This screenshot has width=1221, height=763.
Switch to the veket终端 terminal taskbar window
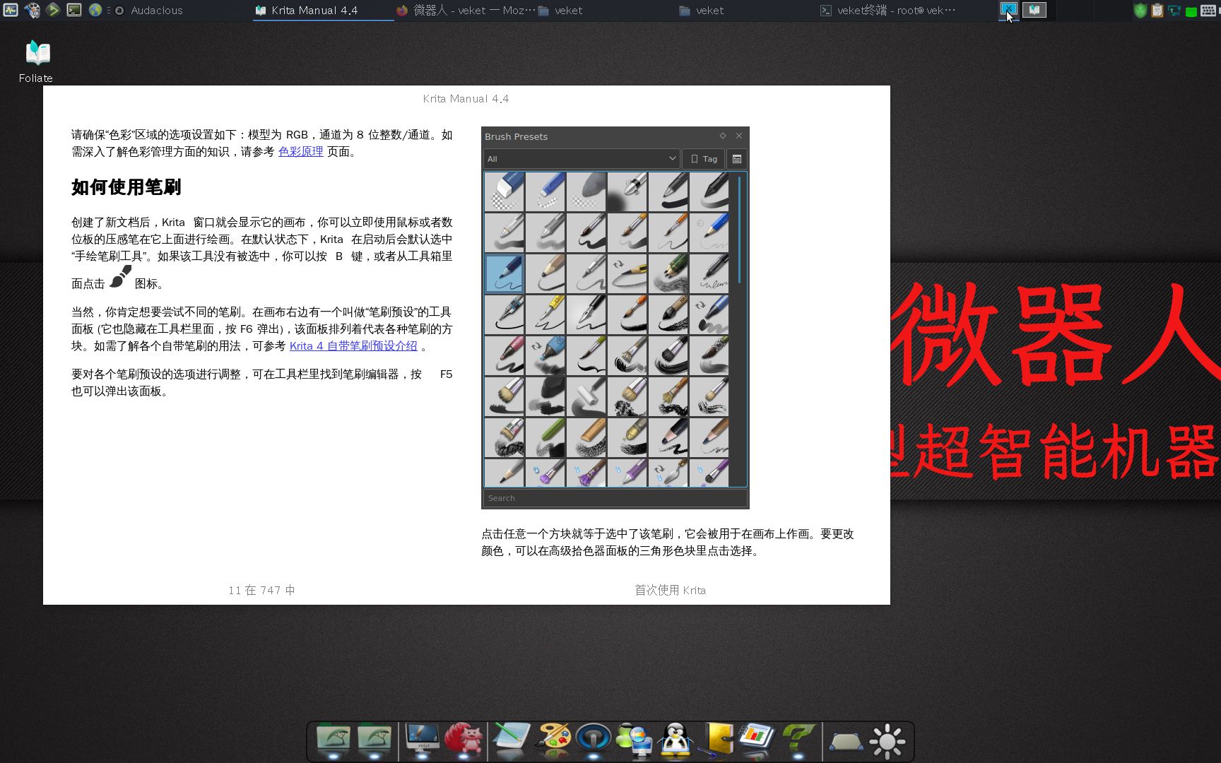point(887,11)
